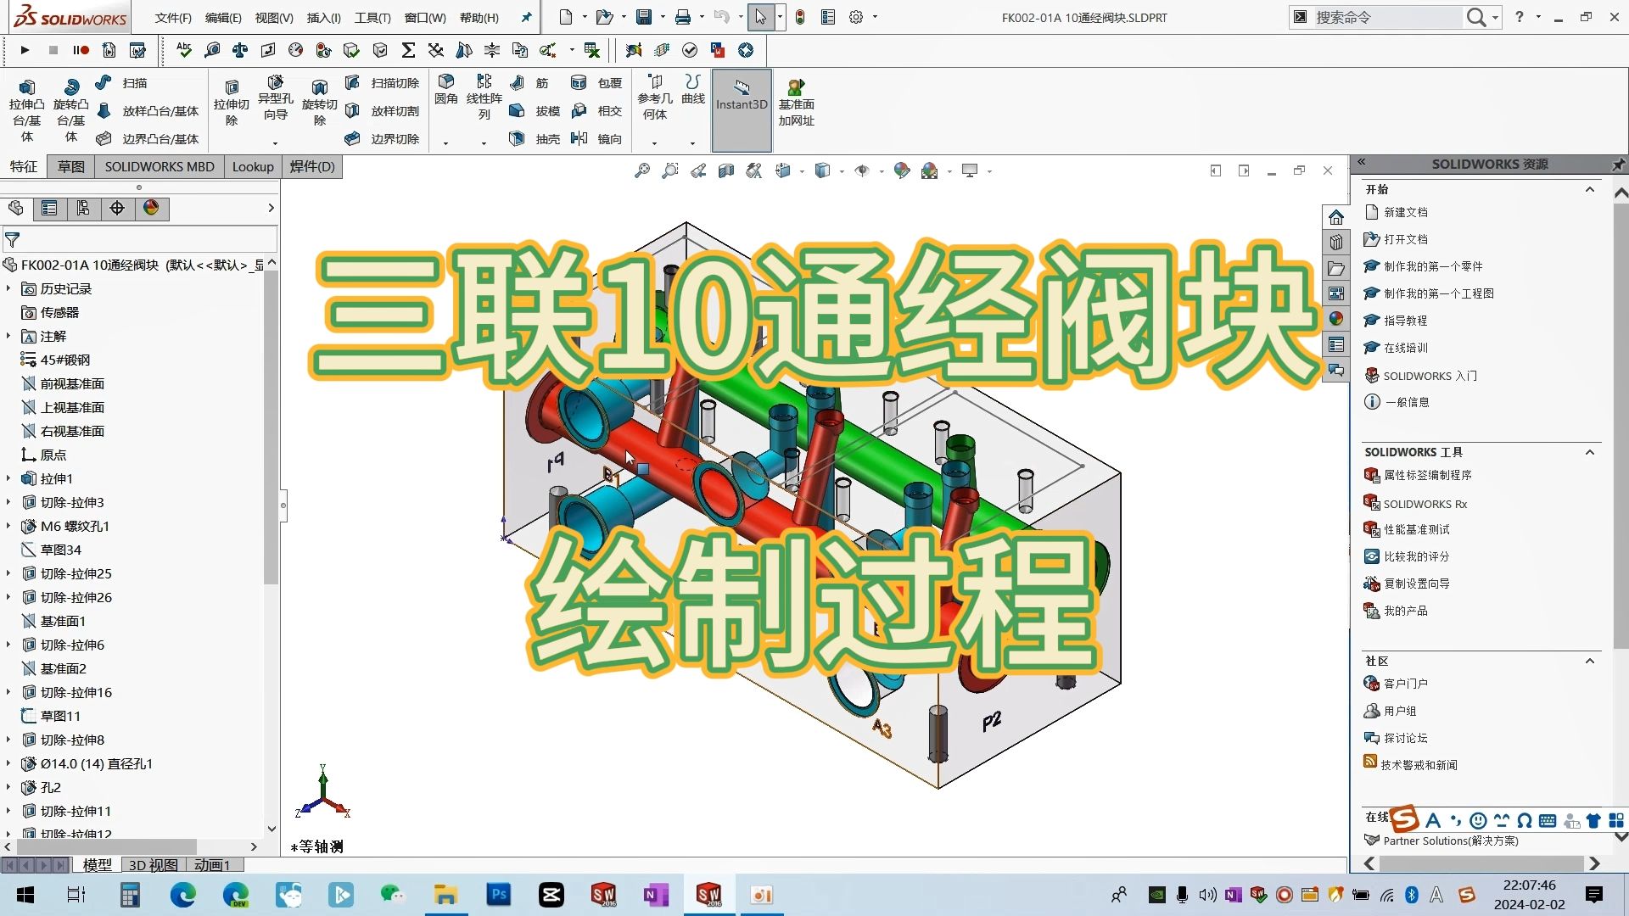The image size is (1629, 916).
Task: Click the Print icon in title toolbar
Action: coord(683,17)
